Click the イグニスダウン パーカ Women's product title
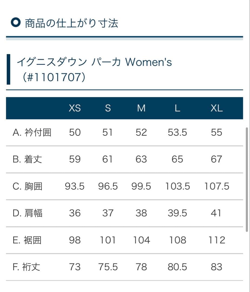This screenshot has width=250, height=292. (x=94, y=62)
